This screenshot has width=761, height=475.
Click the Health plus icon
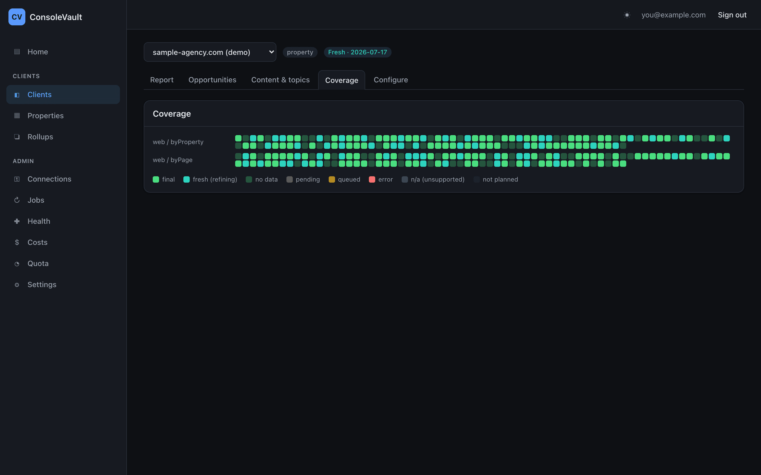coord(17,221)
